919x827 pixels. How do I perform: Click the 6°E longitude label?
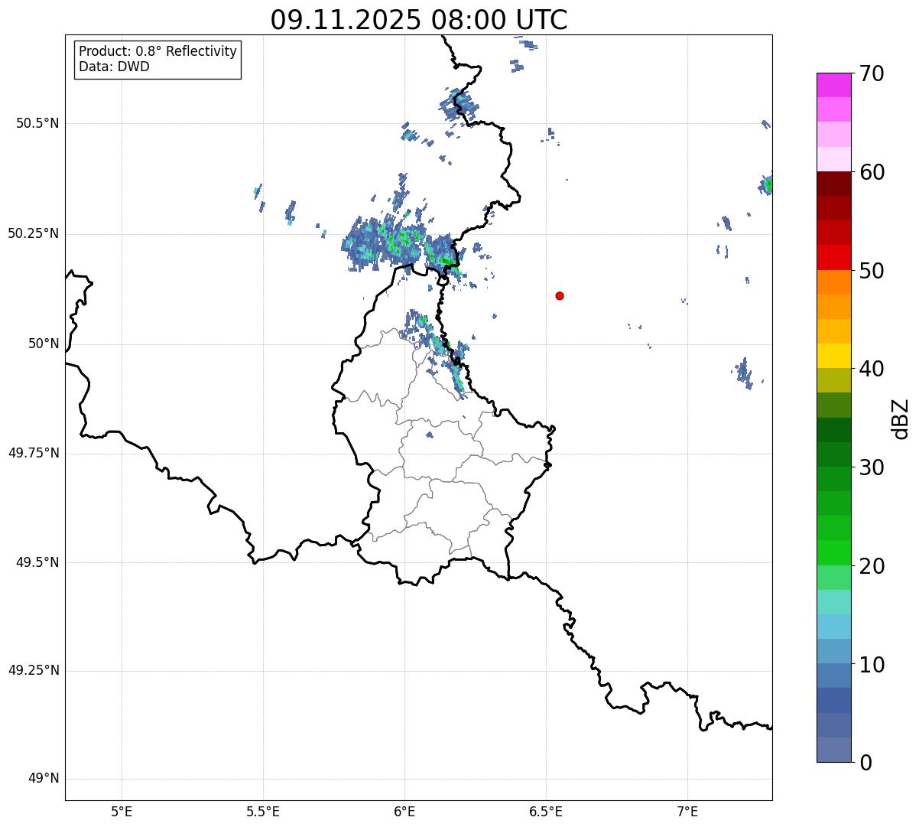click(404, 812)
